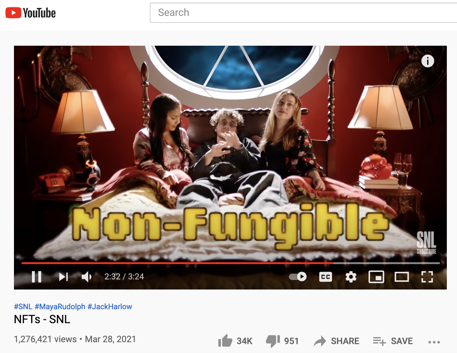This screenshot has width=457, height=353.
Task: Click the video progress bar
Action: (230, 263)
